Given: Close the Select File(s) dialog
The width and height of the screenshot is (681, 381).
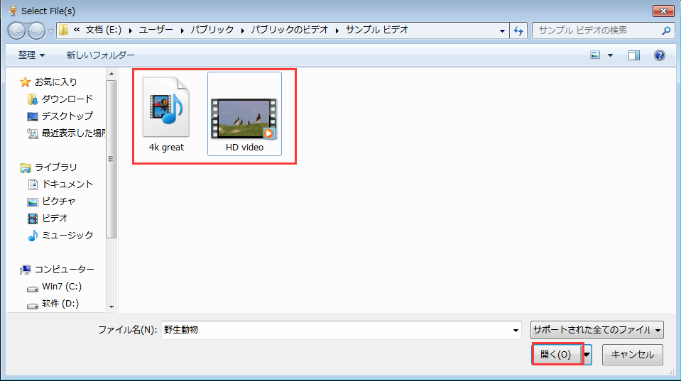Looking at the screenshot, I should 663,11.
